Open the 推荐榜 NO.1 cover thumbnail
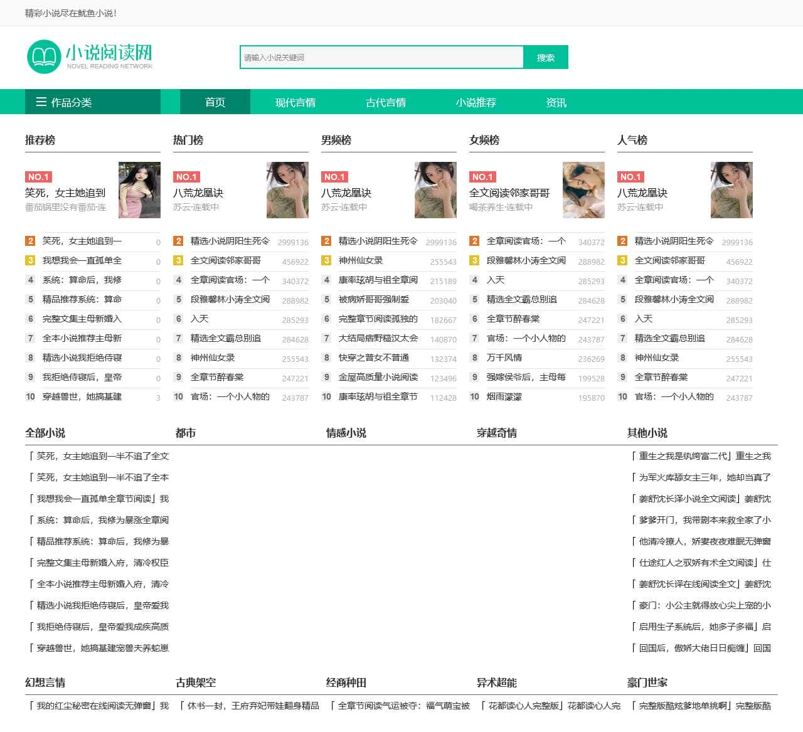The height and width of the screenshot is (732, 803). 139,190
